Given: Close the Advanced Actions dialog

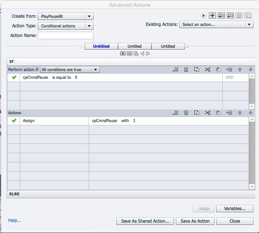Looking at the screenshot, I should tap(235, 221).
